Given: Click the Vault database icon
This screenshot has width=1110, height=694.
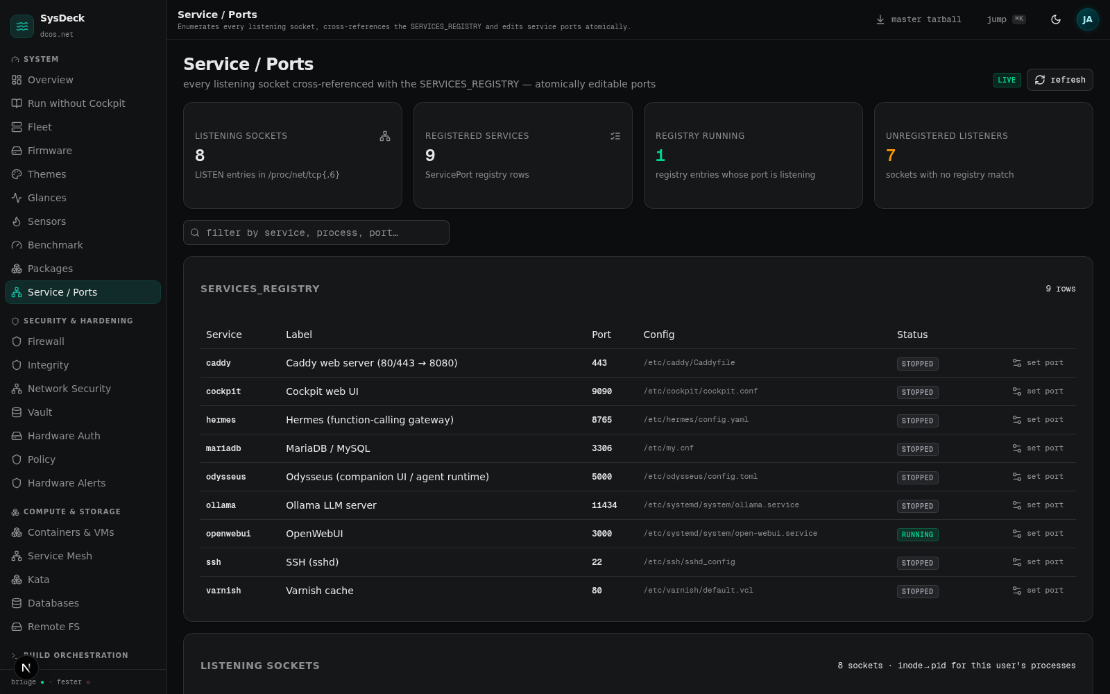Looking at the screenshot, I should coord(17,412).
